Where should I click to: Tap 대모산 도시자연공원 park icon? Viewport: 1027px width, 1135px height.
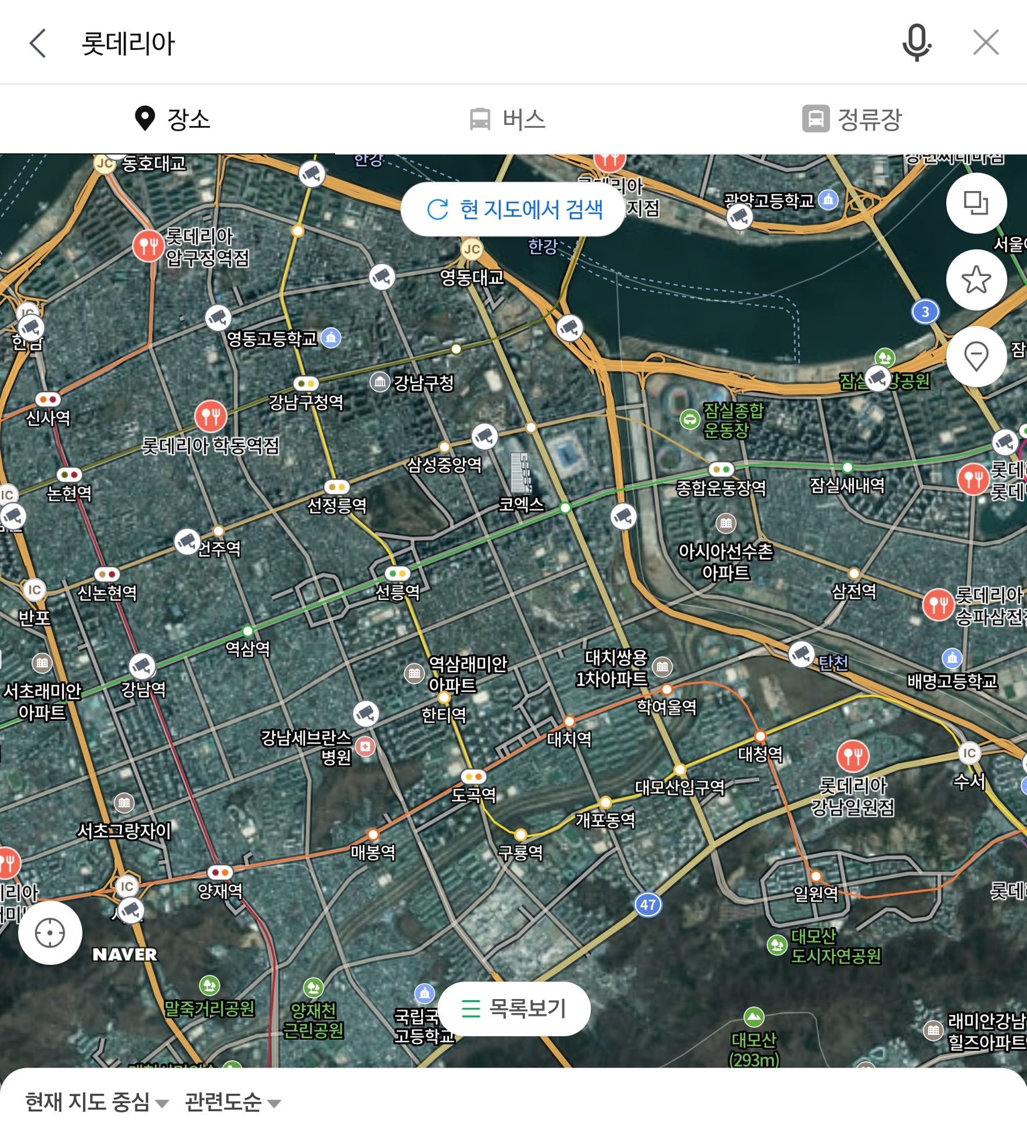click(x=777, y=945)
